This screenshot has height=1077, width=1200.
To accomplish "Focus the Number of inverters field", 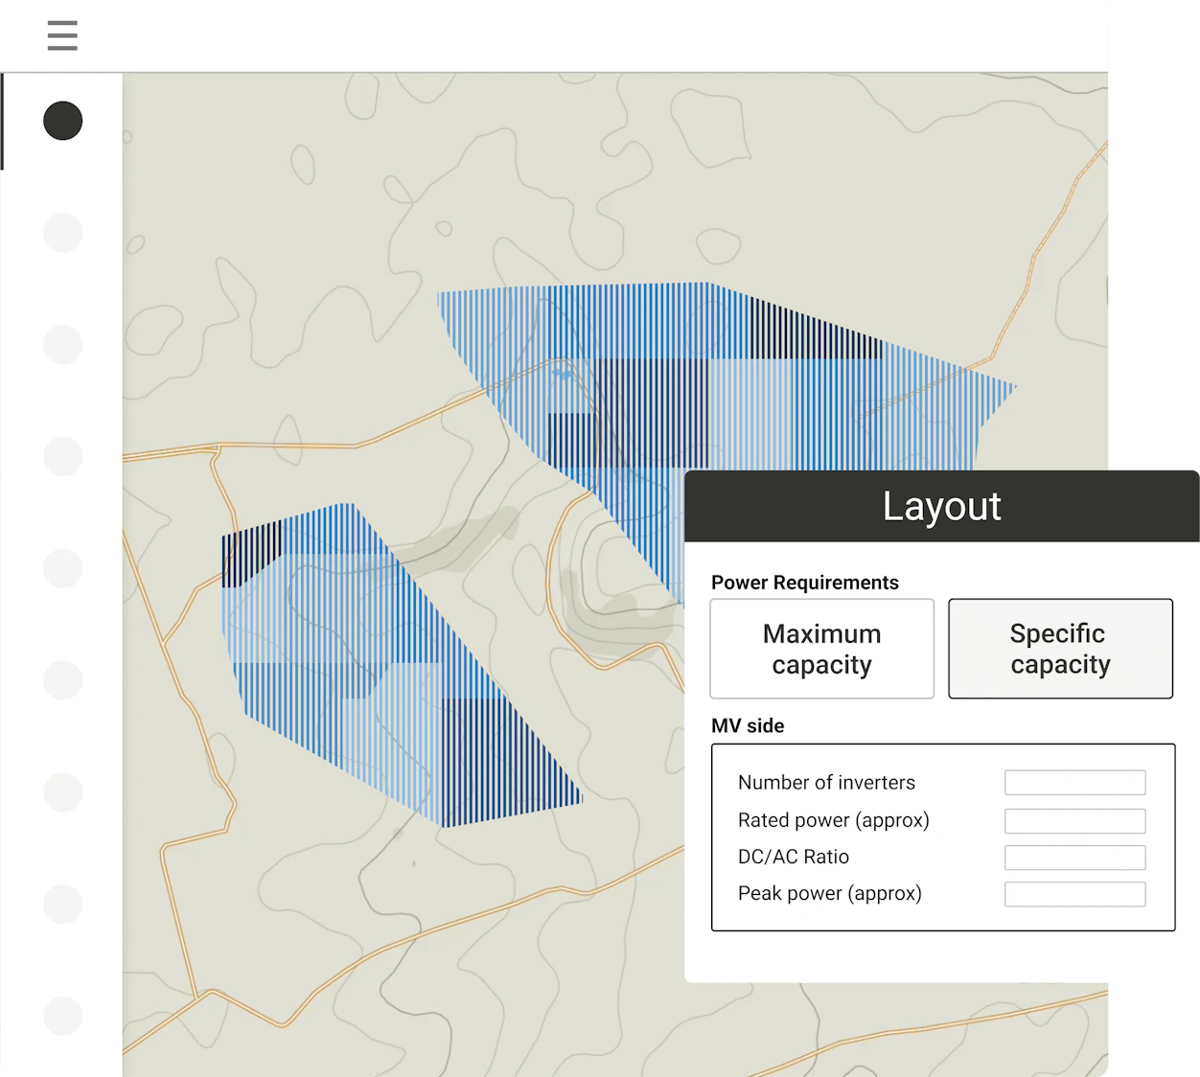I will point(1075,783).
